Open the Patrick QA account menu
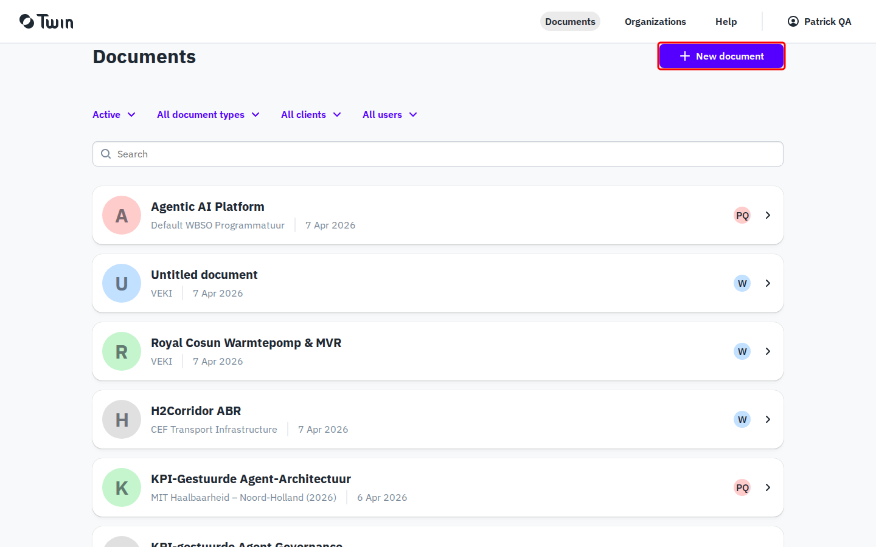Image resolution: width=876 pixels, height=547 pixels. (x=819, y=21)
